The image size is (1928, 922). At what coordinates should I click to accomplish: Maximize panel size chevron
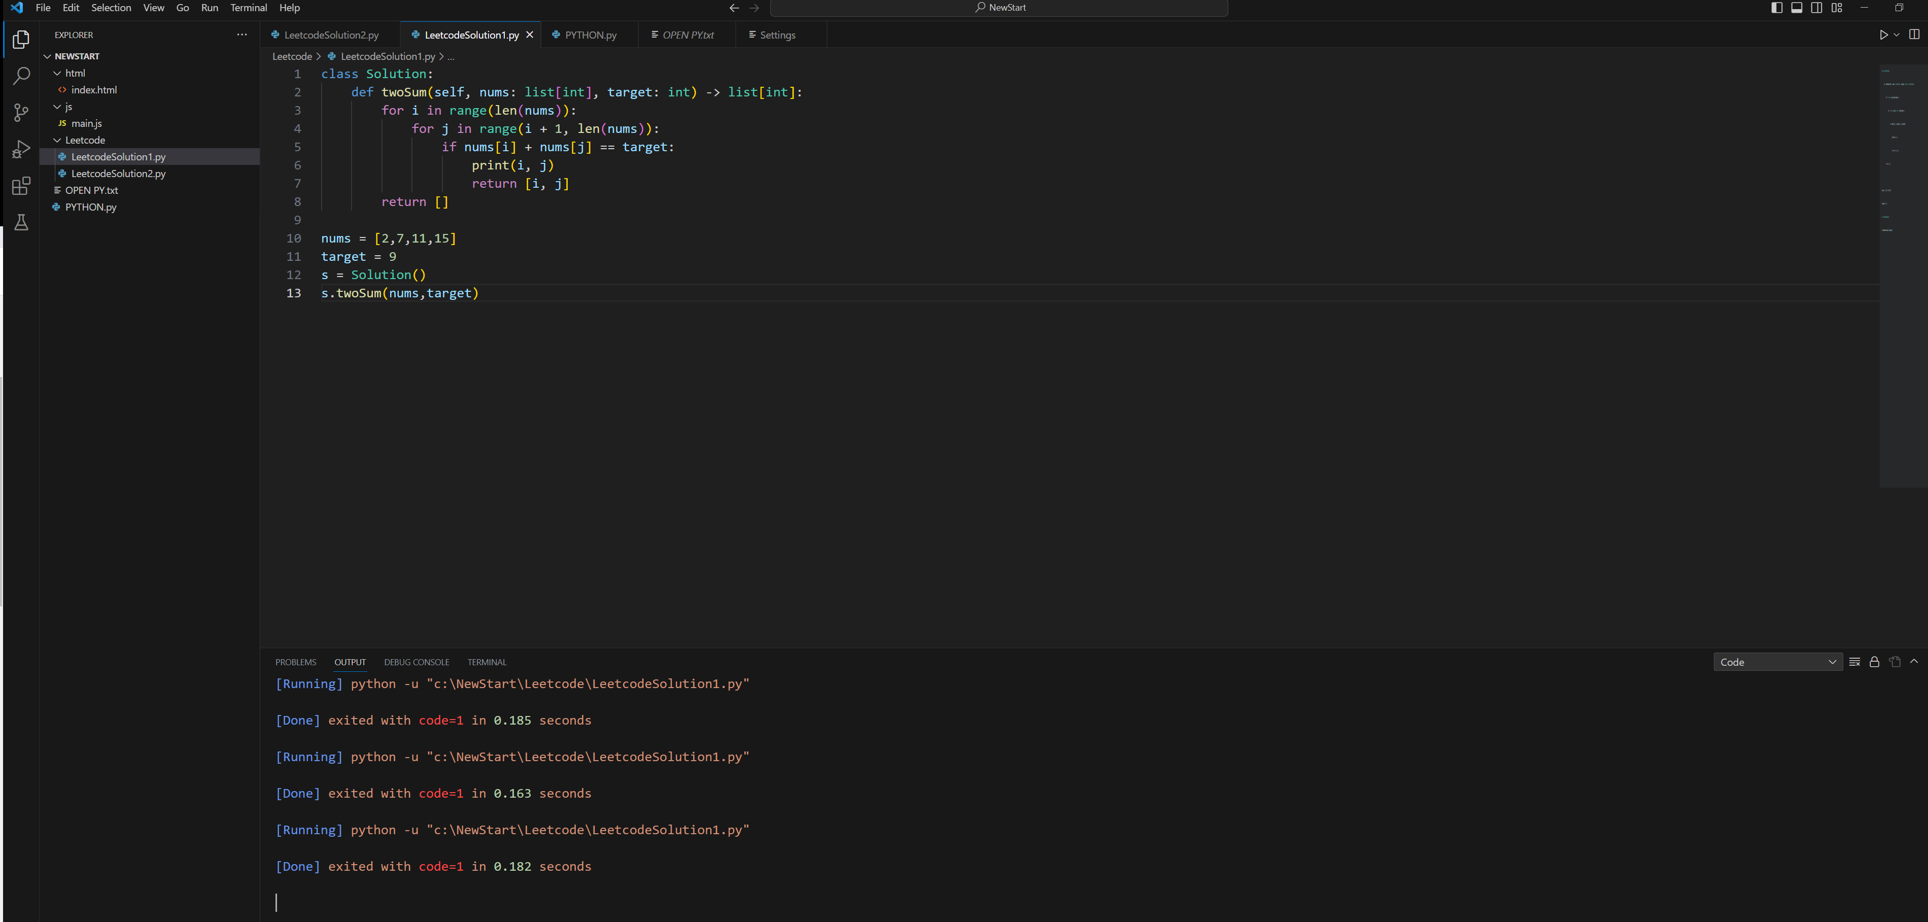[x=1914, y=662]
